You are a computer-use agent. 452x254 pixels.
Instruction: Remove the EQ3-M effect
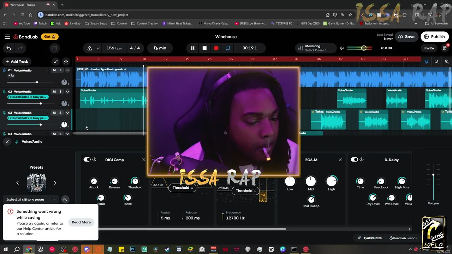(340, 160)
